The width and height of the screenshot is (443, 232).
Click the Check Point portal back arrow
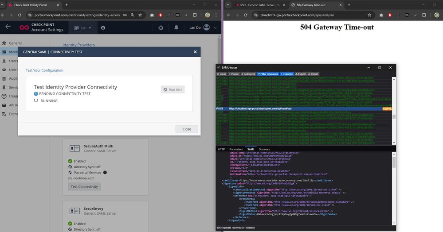pos(8,27)
